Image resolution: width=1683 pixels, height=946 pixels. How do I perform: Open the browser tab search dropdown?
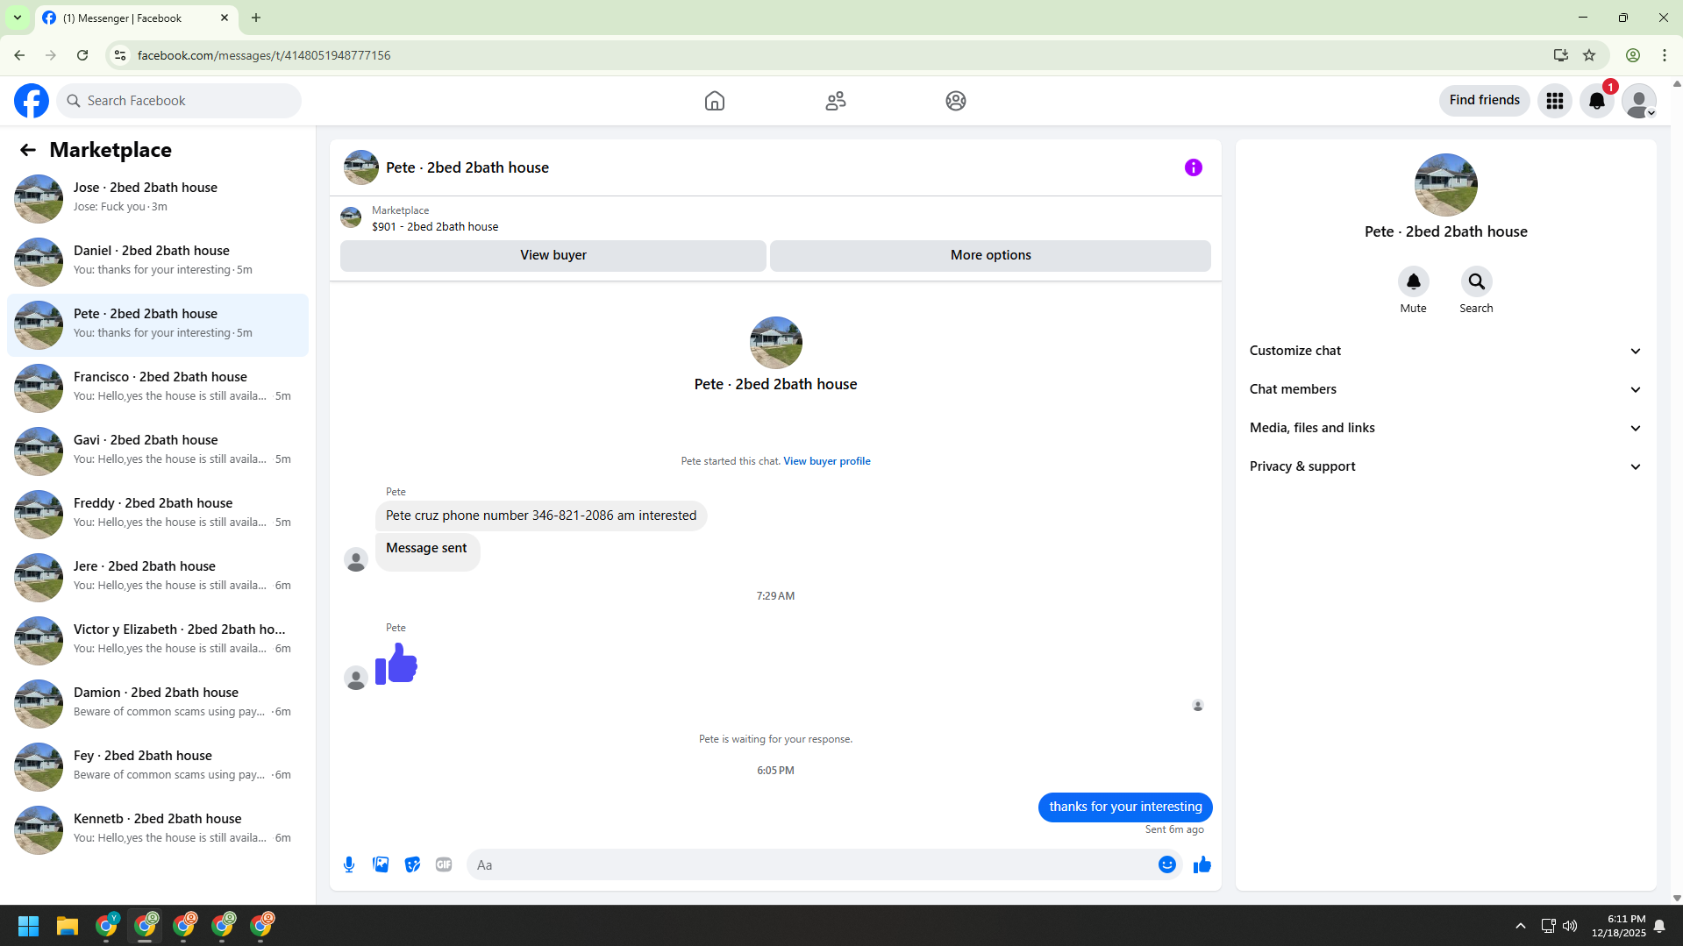(x=18, y=18)
